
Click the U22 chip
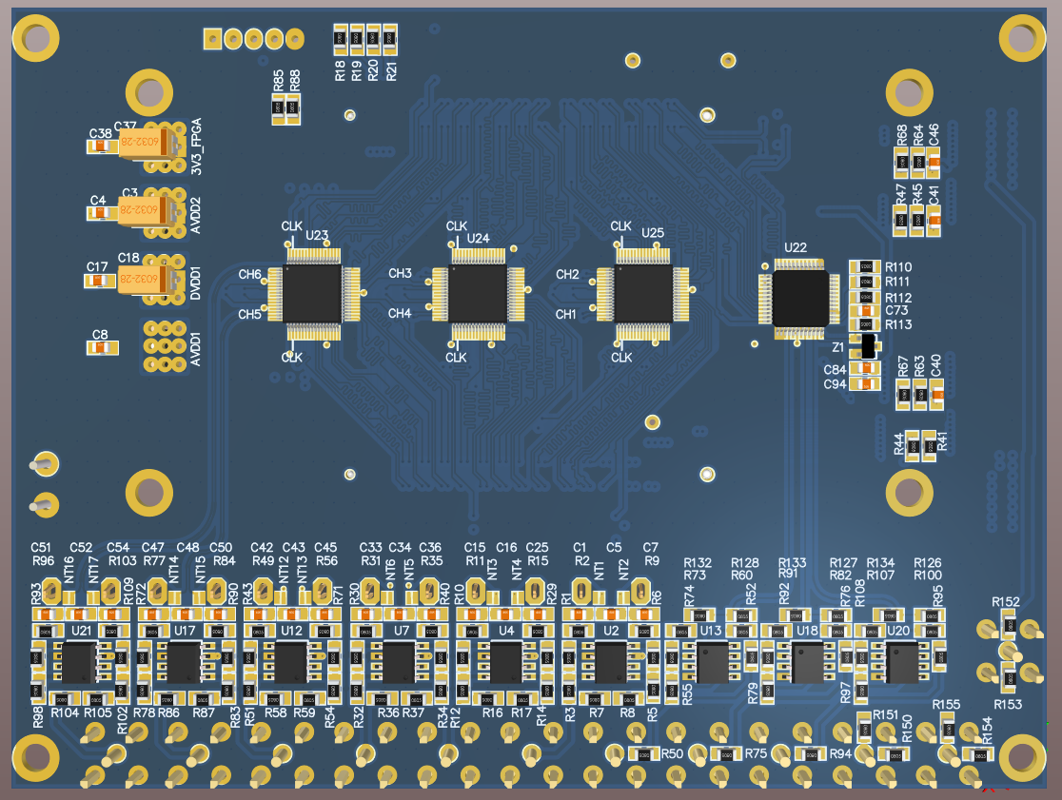tap(800, 299)
